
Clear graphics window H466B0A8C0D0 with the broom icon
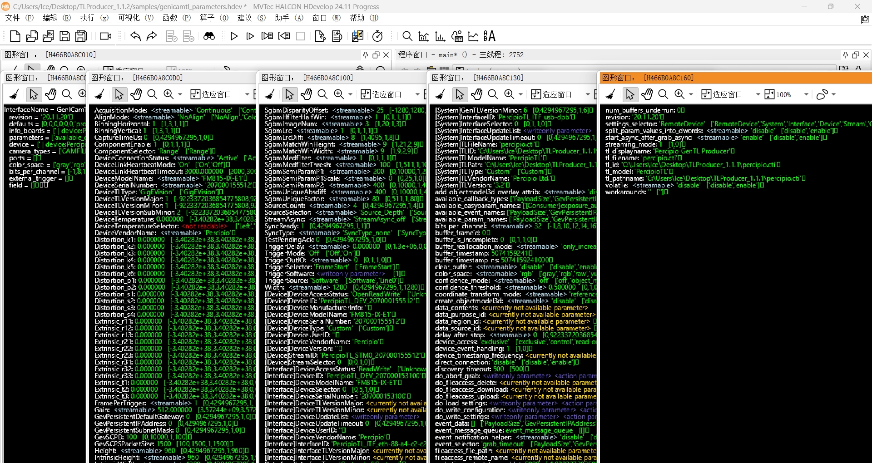100,94
